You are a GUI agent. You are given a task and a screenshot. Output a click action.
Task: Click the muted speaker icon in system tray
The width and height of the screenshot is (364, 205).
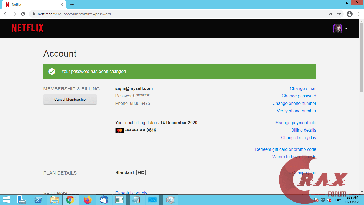point(329,200)
